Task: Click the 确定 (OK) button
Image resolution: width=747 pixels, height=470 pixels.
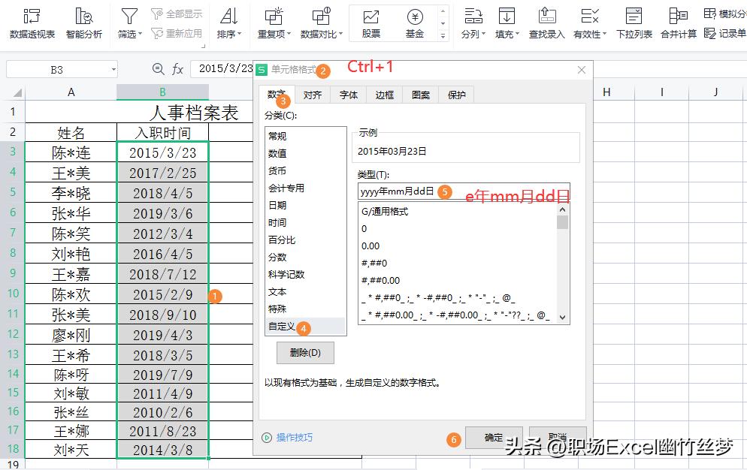Action: click(x=494, y=439)
